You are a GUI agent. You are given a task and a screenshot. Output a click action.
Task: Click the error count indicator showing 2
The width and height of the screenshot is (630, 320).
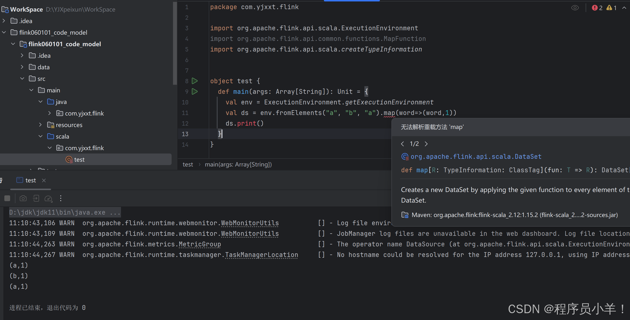597,8
